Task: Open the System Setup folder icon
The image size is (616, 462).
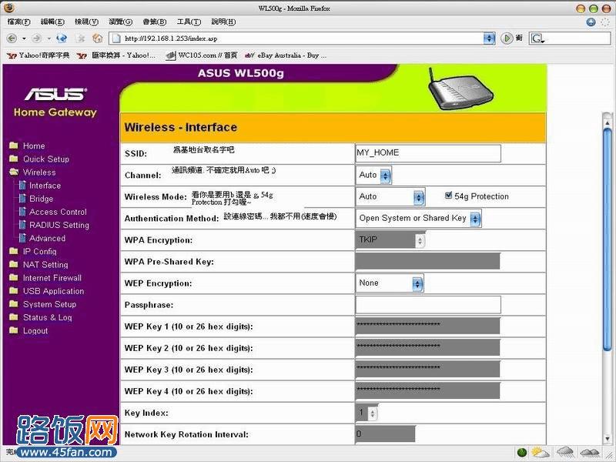Action: tap(14, 303)
